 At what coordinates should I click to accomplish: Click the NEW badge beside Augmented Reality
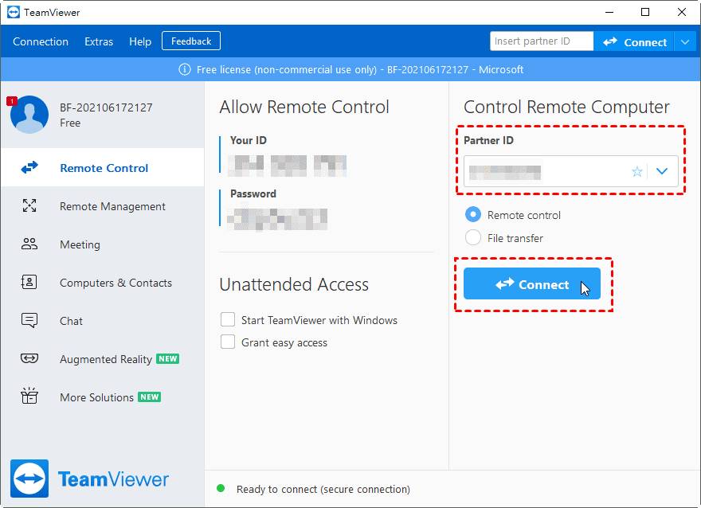(x=167, y=359)
